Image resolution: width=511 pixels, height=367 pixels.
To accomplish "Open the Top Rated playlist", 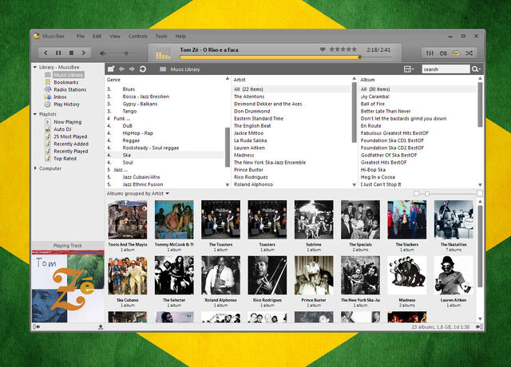I will click(x=65, y=159).
